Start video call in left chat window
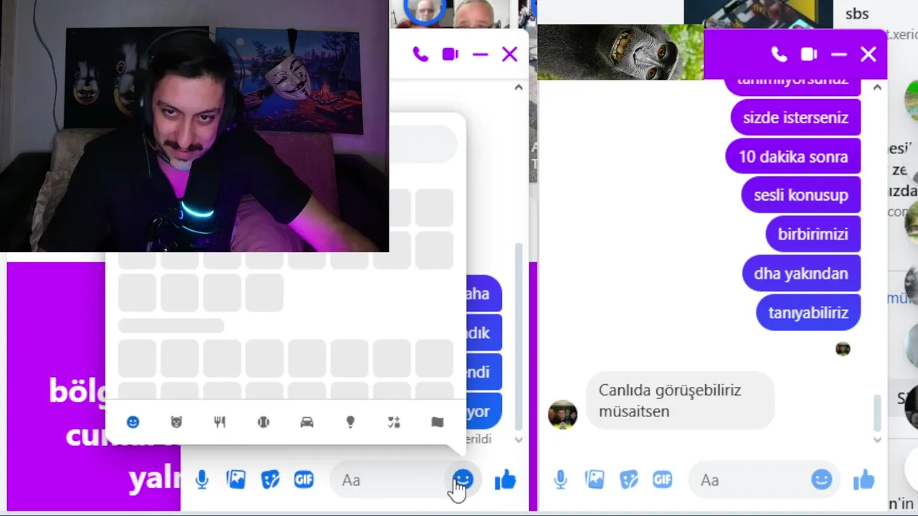The image size is (918, 516). coord(450,54)
